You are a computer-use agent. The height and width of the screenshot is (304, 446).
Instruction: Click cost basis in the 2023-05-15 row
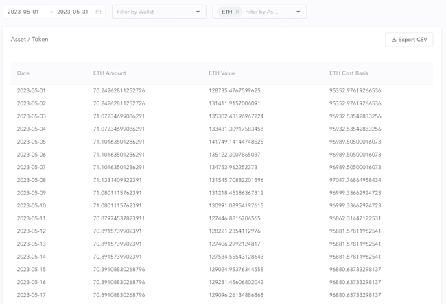click(355, 269)
